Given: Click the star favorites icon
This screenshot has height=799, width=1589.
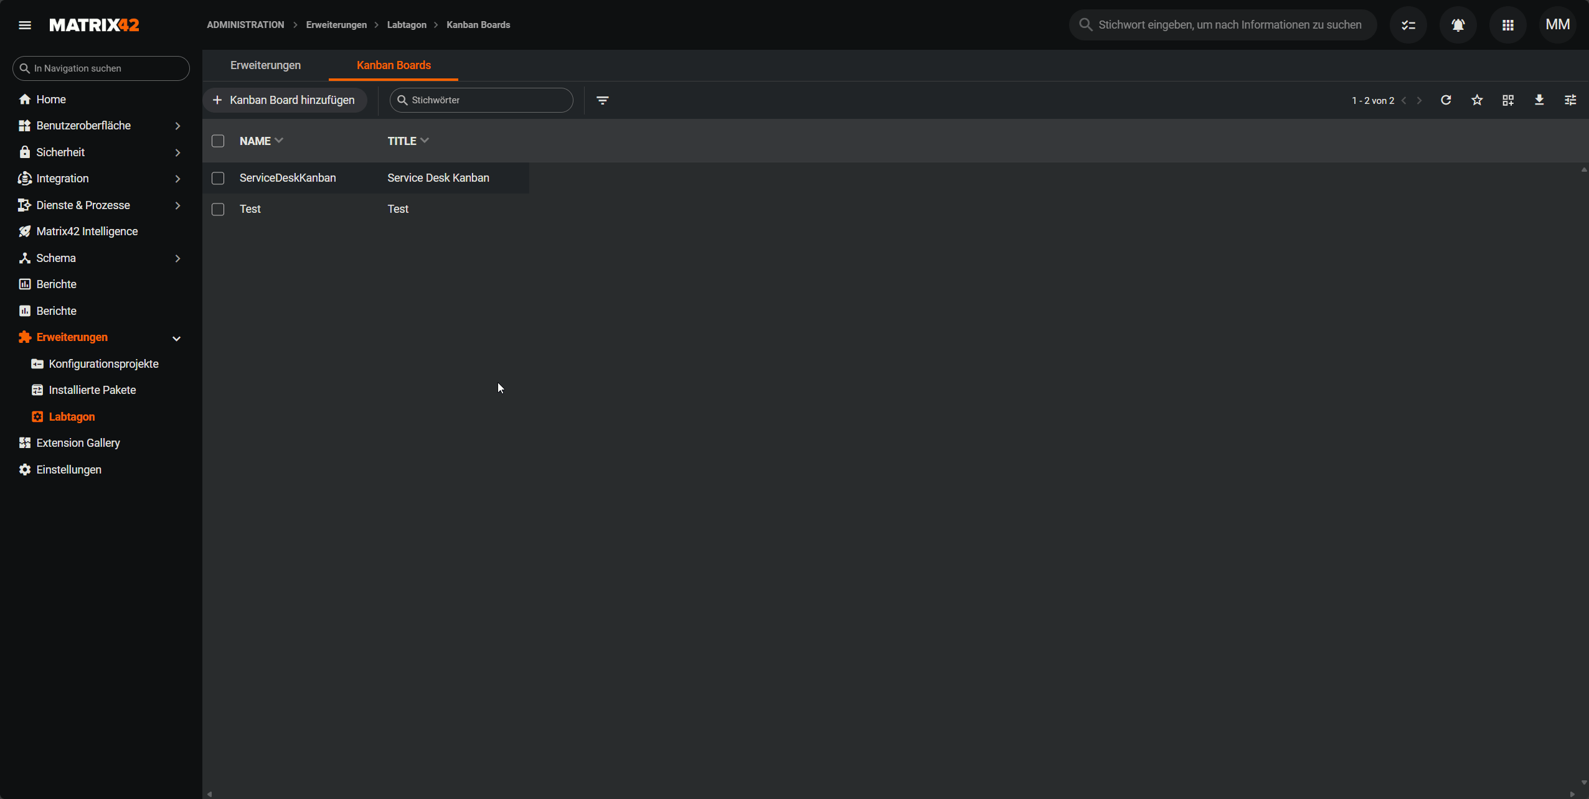Looking at the screenshot, I should (1477, 100).
